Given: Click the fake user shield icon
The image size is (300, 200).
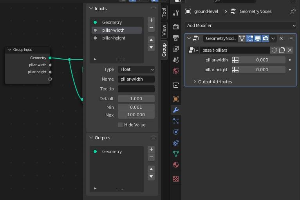Looking at the screenshot, I should pos(274,50).
